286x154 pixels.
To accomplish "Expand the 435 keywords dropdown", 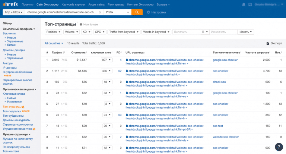I will click(x=107, y=71).
